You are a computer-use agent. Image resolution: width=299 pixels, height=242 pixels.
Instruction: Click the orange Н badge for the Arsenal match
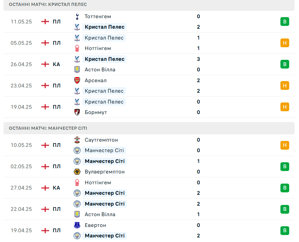pos(285,86)
